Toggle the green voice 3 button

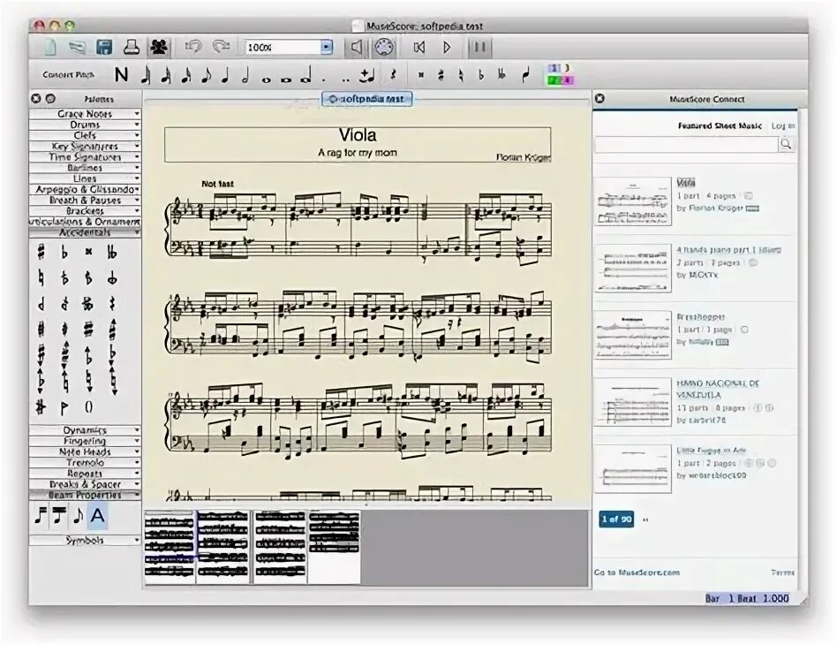point(554,80)
